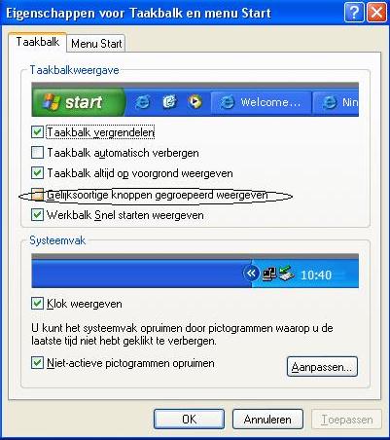Click the safely remove hardware tray icon
Viewport: 390px width, 440px height.
[287, 274]
